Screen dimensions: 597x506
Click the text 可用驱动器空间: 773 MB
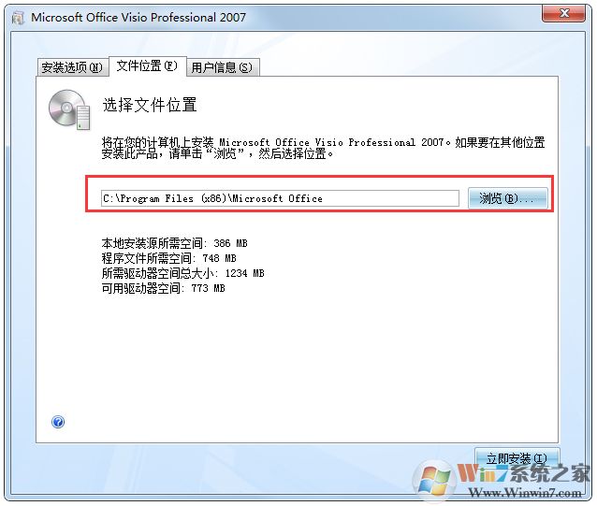pyautogui.click(x=163, y=288)
